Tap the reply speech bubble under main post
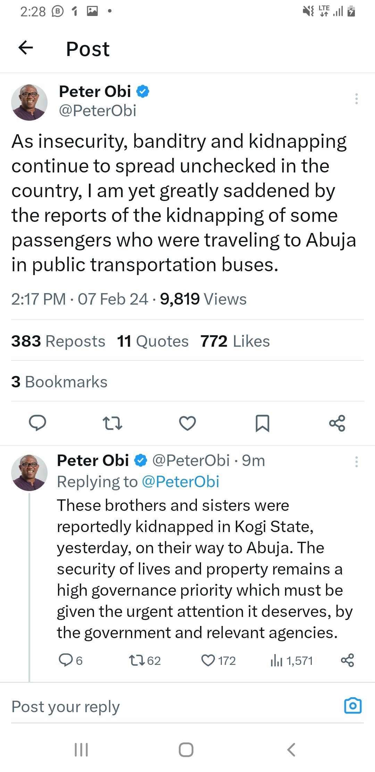Screen dimensions: 375x772 (x=37, y=423)
